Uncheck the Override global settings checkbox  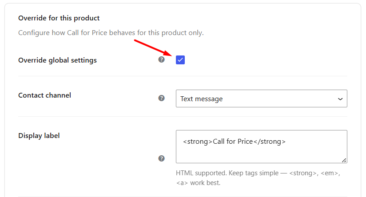180,60
